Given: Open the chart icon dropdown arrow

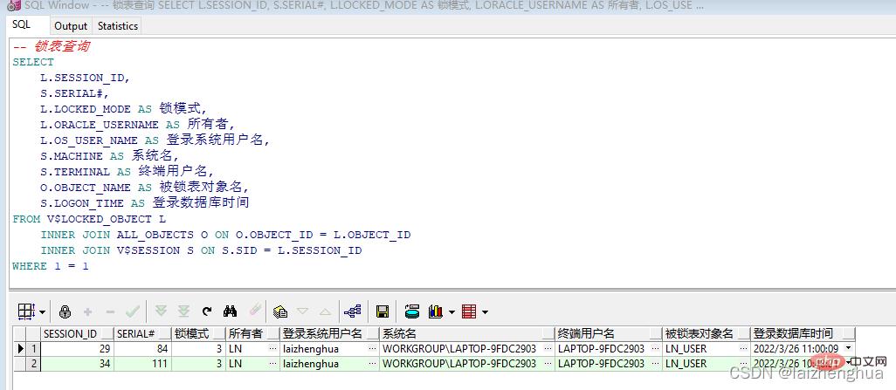Looking at the screenshot, I should 451,311.
